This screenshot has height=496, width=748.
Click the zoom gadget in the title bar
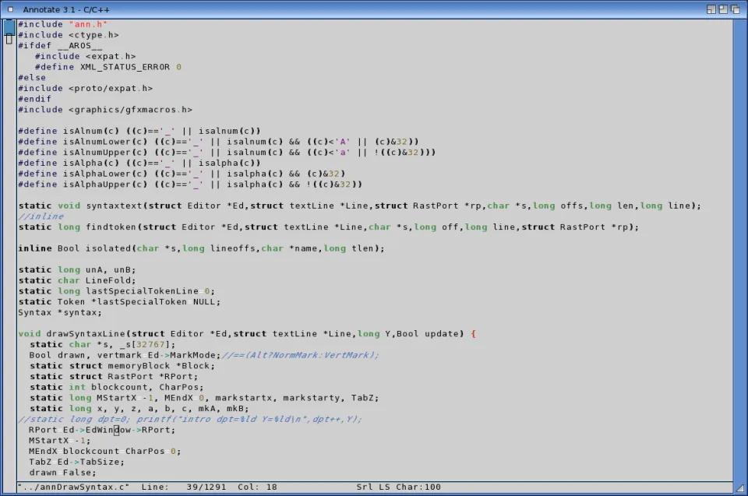click(x=724, y=9)
